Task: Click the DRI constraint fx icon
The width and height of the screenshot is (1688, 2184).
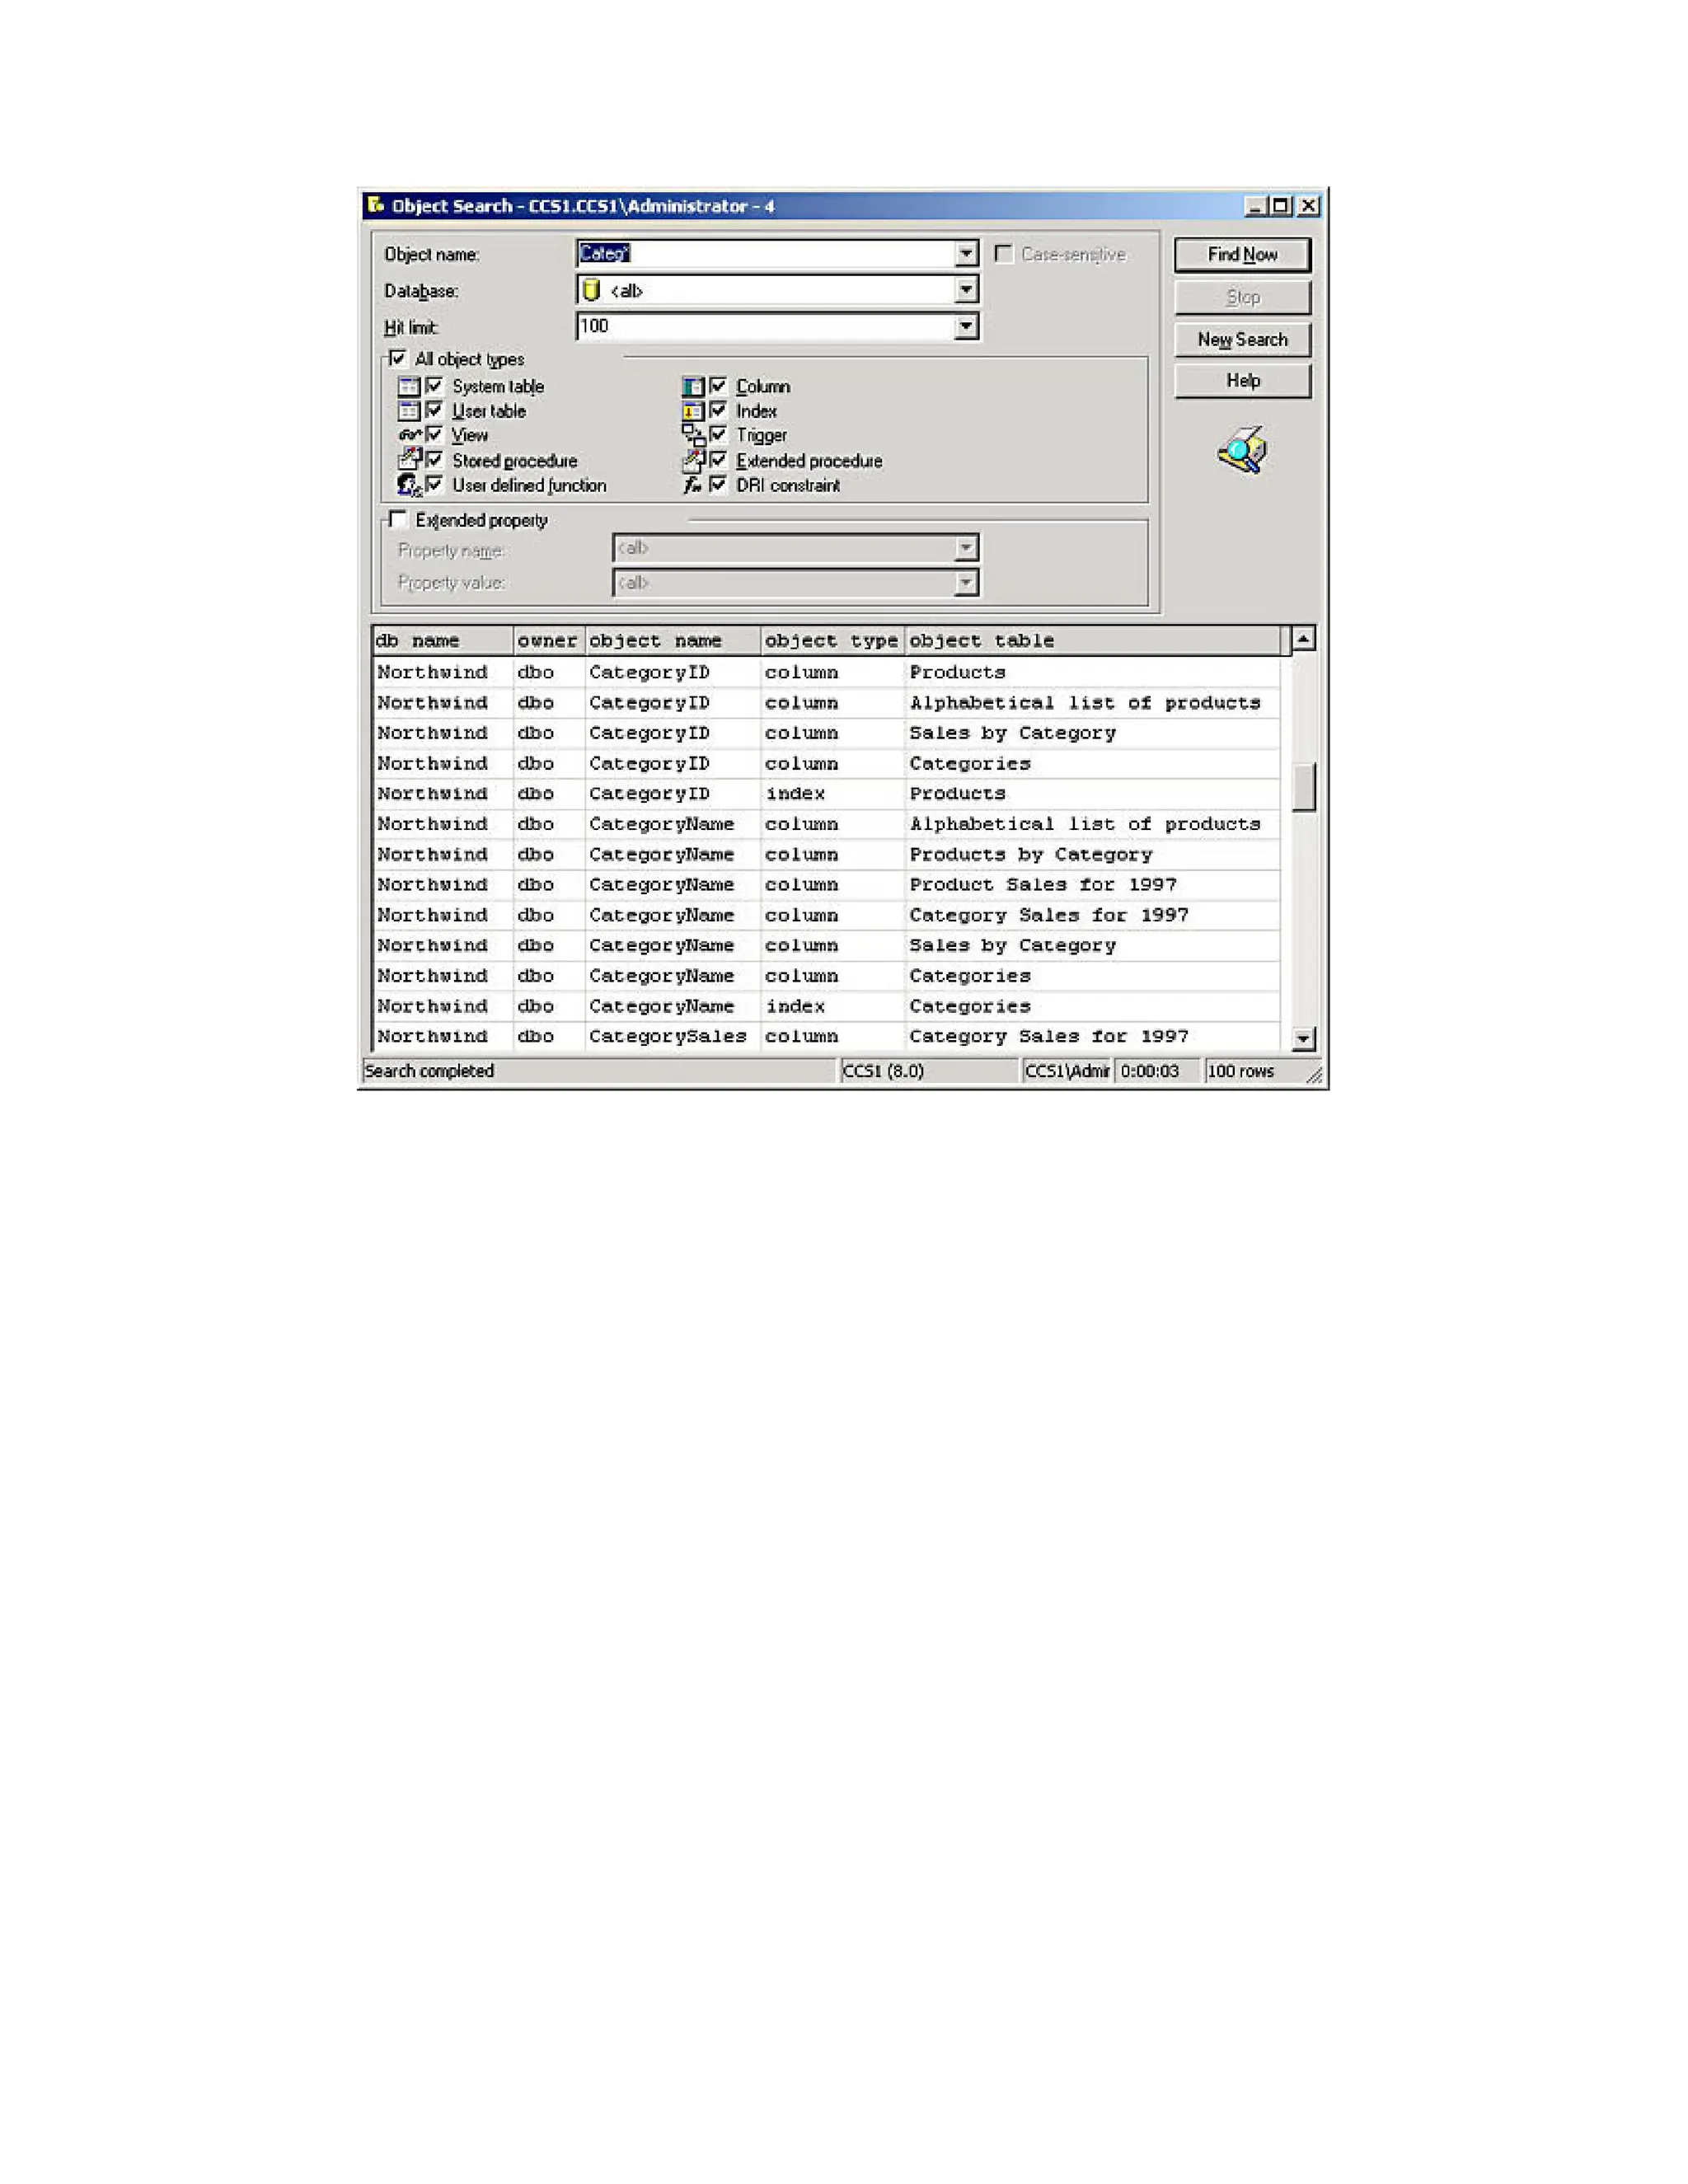Action: click(692, 485)
